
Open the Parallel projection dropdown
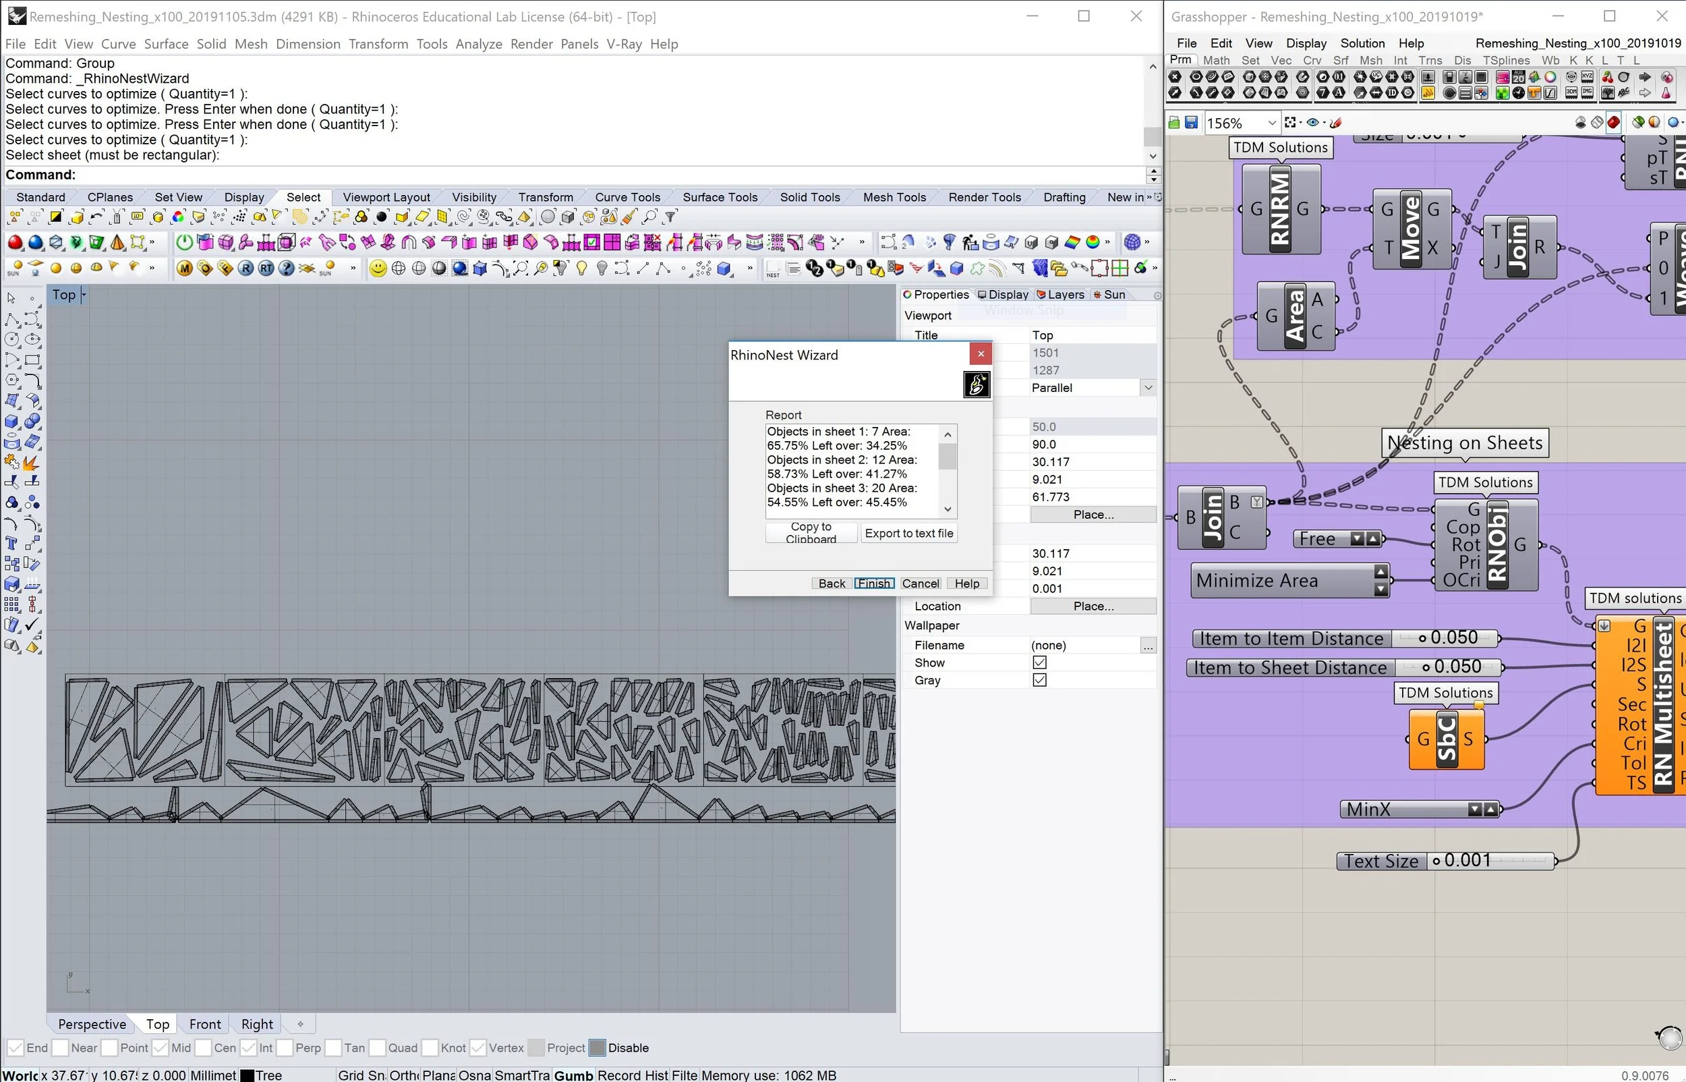click(1147, 388)
